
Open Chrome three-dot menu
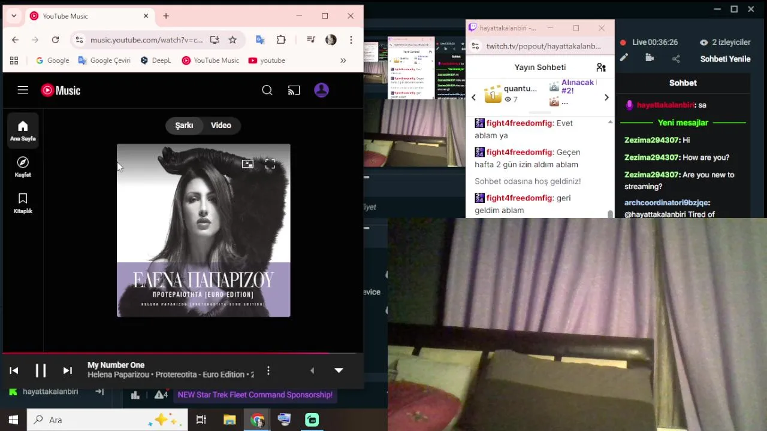[x=351, y=40]
